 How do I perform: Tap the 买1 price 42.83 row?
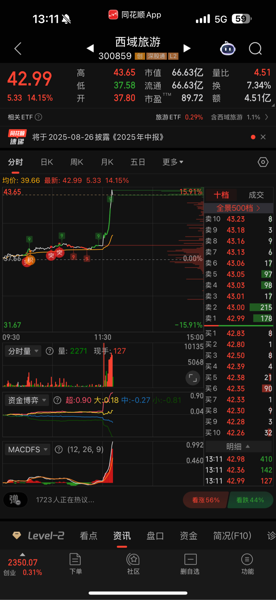pos(239,334)
